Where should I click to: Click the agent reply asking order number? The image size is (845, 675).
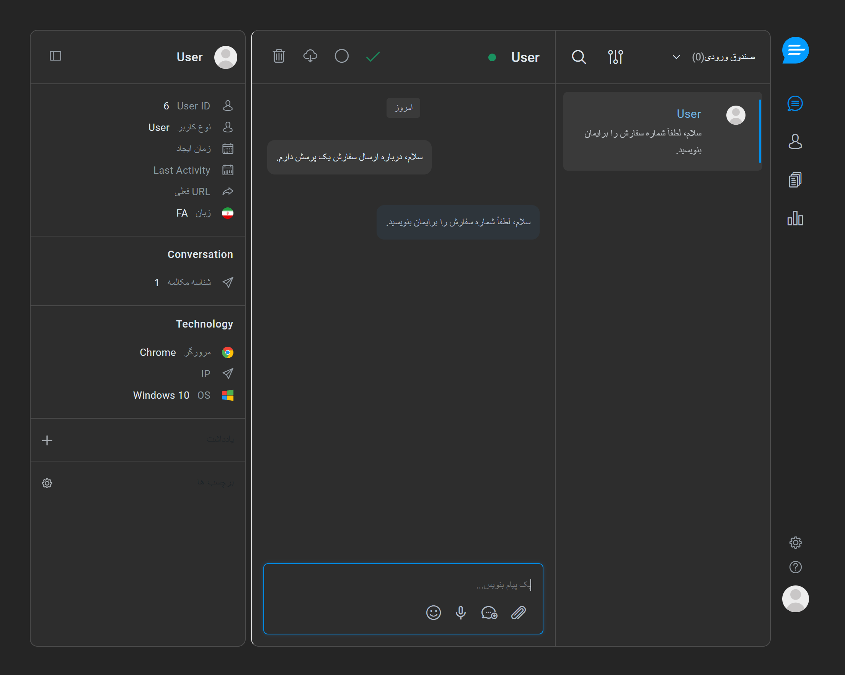pos(458,222)
